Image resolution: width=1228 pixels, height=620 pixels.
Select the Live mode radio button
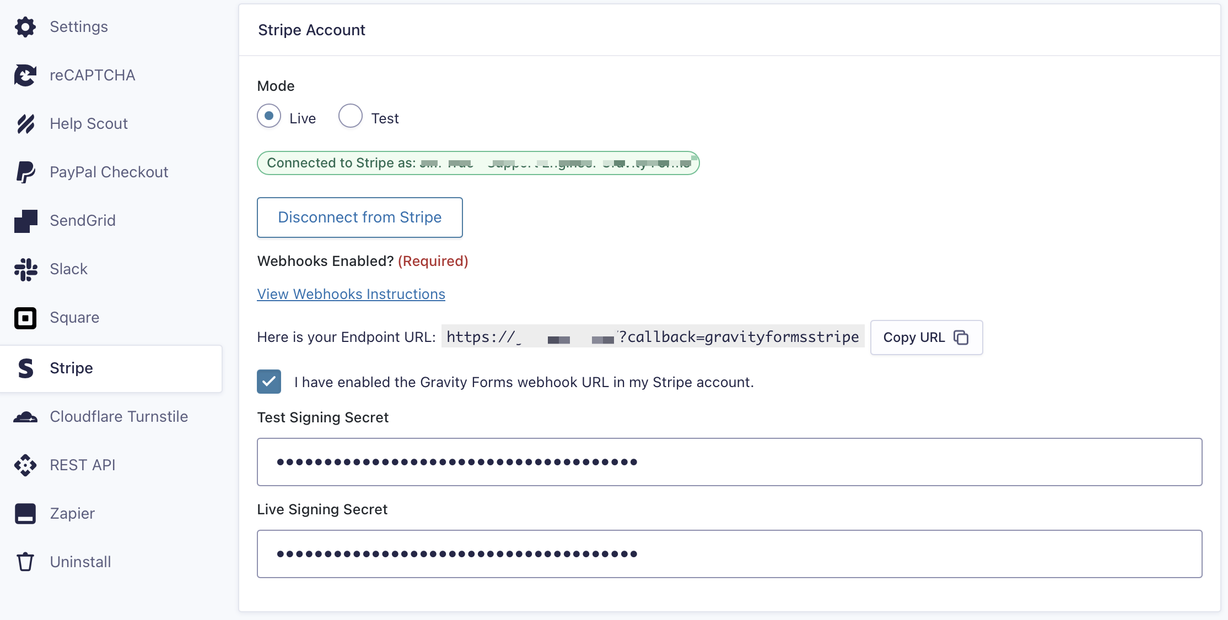click(x=269, y=116)
